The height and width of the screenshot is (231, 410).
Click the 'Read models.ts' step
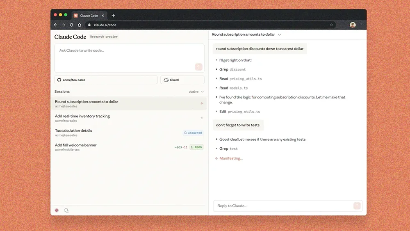point(234,88)
